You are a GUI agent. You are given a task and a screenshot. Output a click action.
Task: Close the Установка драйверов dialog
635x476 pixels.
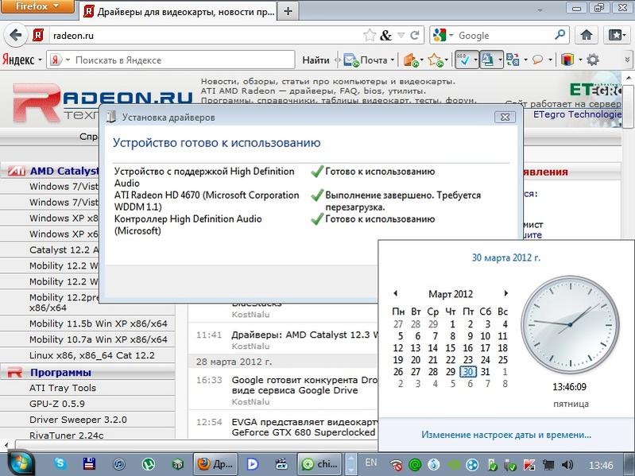coord(505,117)
